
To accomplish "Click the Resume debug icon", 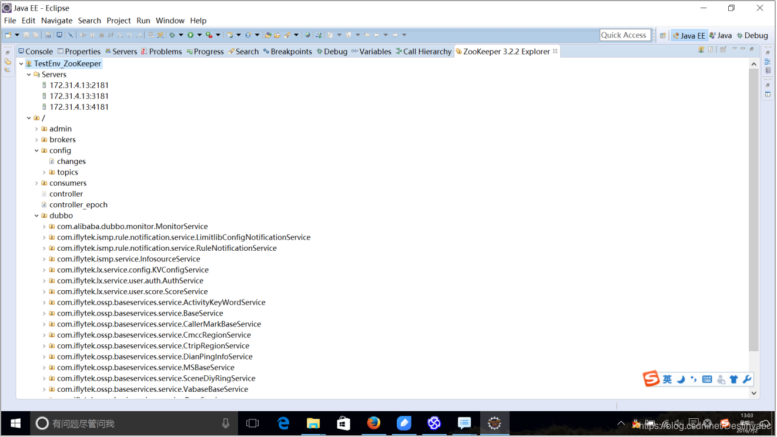I will pyautogui.click(x=82, y=35).
